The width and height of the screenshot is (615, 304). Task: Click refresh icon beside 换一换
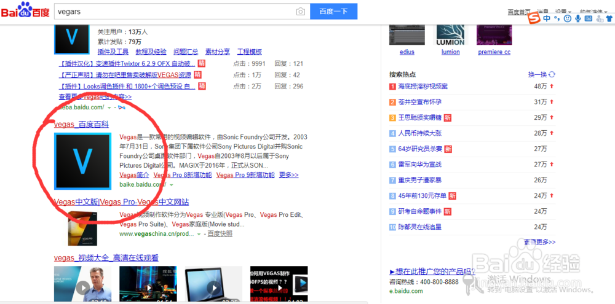pos(552,74)
